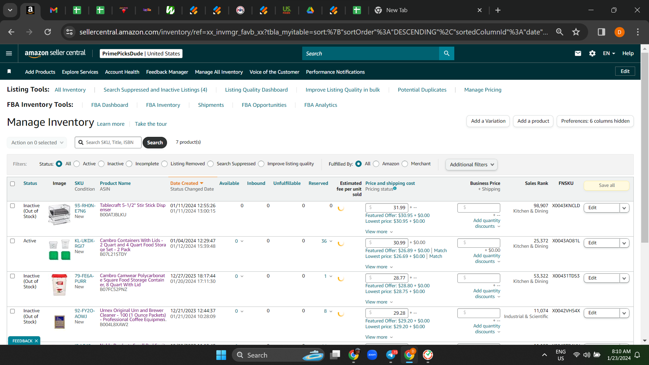The width and height of the screenshot is (649, 365).
Task: Click the bookmark flag icon in favorites bar
Action: click(9, 71)
